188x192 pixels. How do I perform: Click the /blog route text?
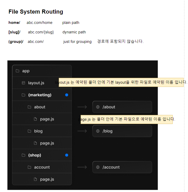(108, 131)
